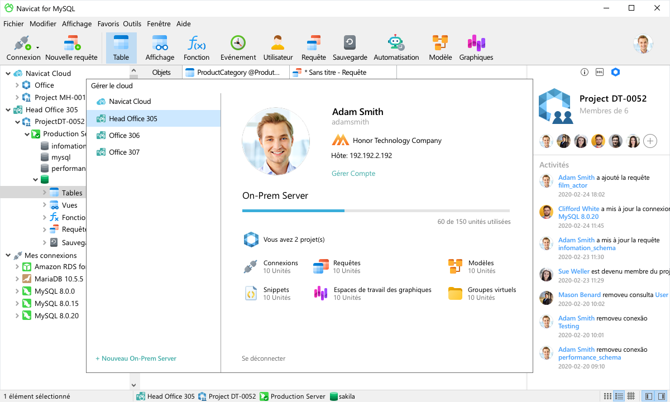Expand the MySQL 8.0.0 node

click(x=17, y=291)
